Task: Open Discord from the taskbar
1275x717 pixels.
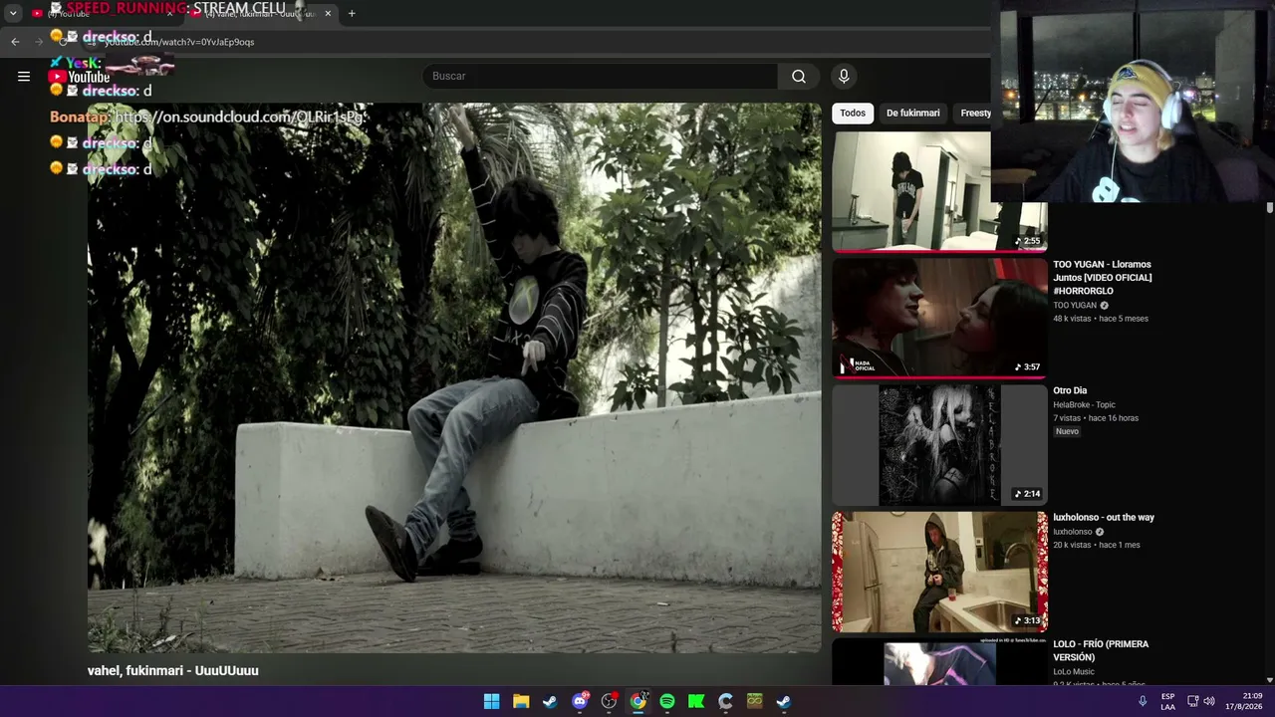Action: tap(580, 701)
